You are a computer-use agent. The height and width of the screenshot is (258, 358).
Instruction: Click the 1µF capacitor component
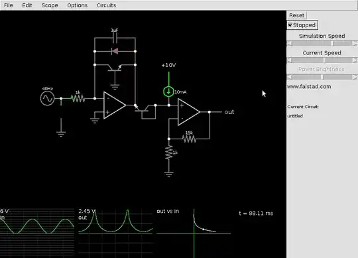[115, 38]
